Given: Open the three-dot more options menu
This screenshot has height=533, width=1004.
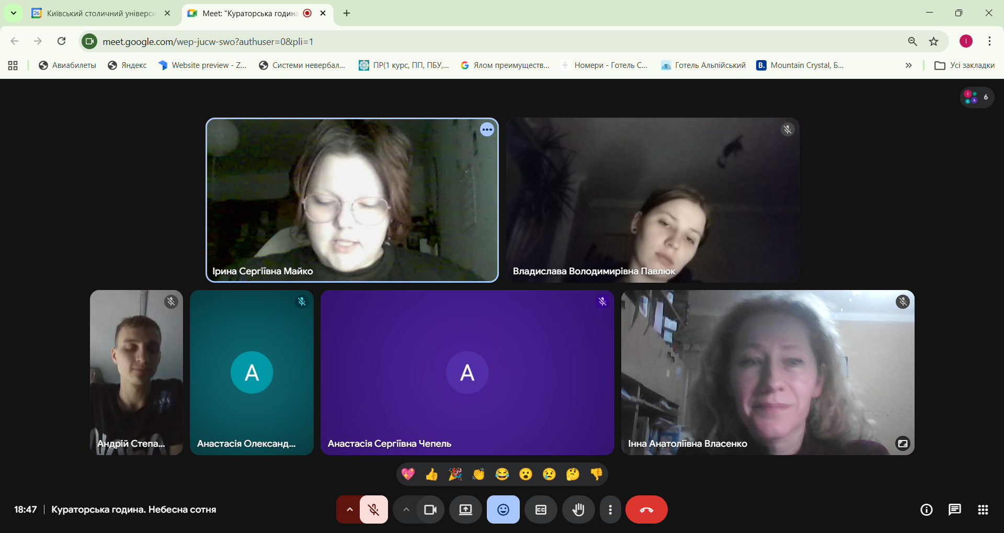Looking at the screenshot, I should tap(610, 509).
